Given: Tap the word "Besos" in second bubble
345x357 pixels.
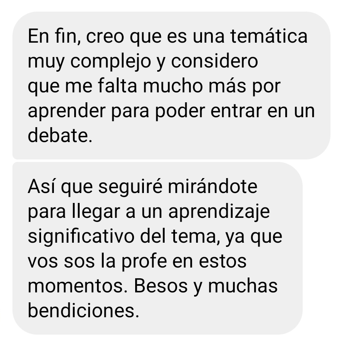Looking at the screenshot, I should (x=161, y=286).
